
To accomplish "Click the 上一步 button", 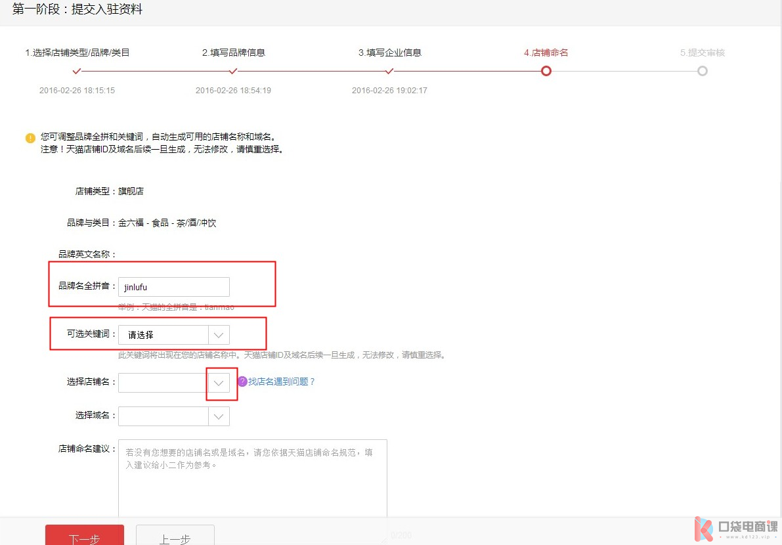I will [x=175, y=536].
